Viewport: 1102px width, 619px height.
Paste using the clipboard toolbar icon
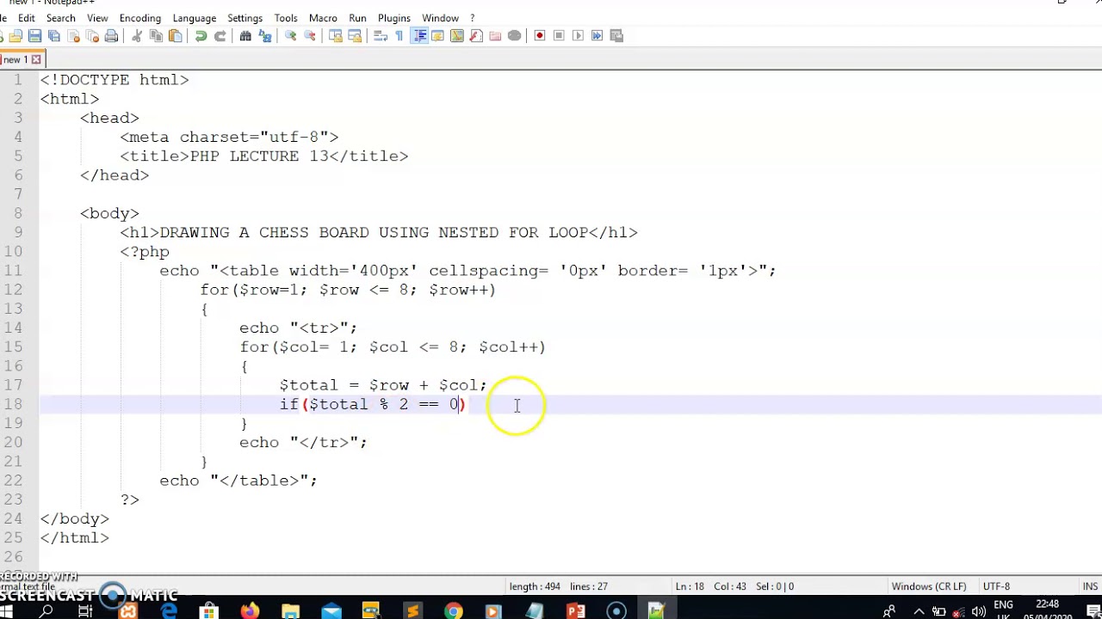click(175, 35)
